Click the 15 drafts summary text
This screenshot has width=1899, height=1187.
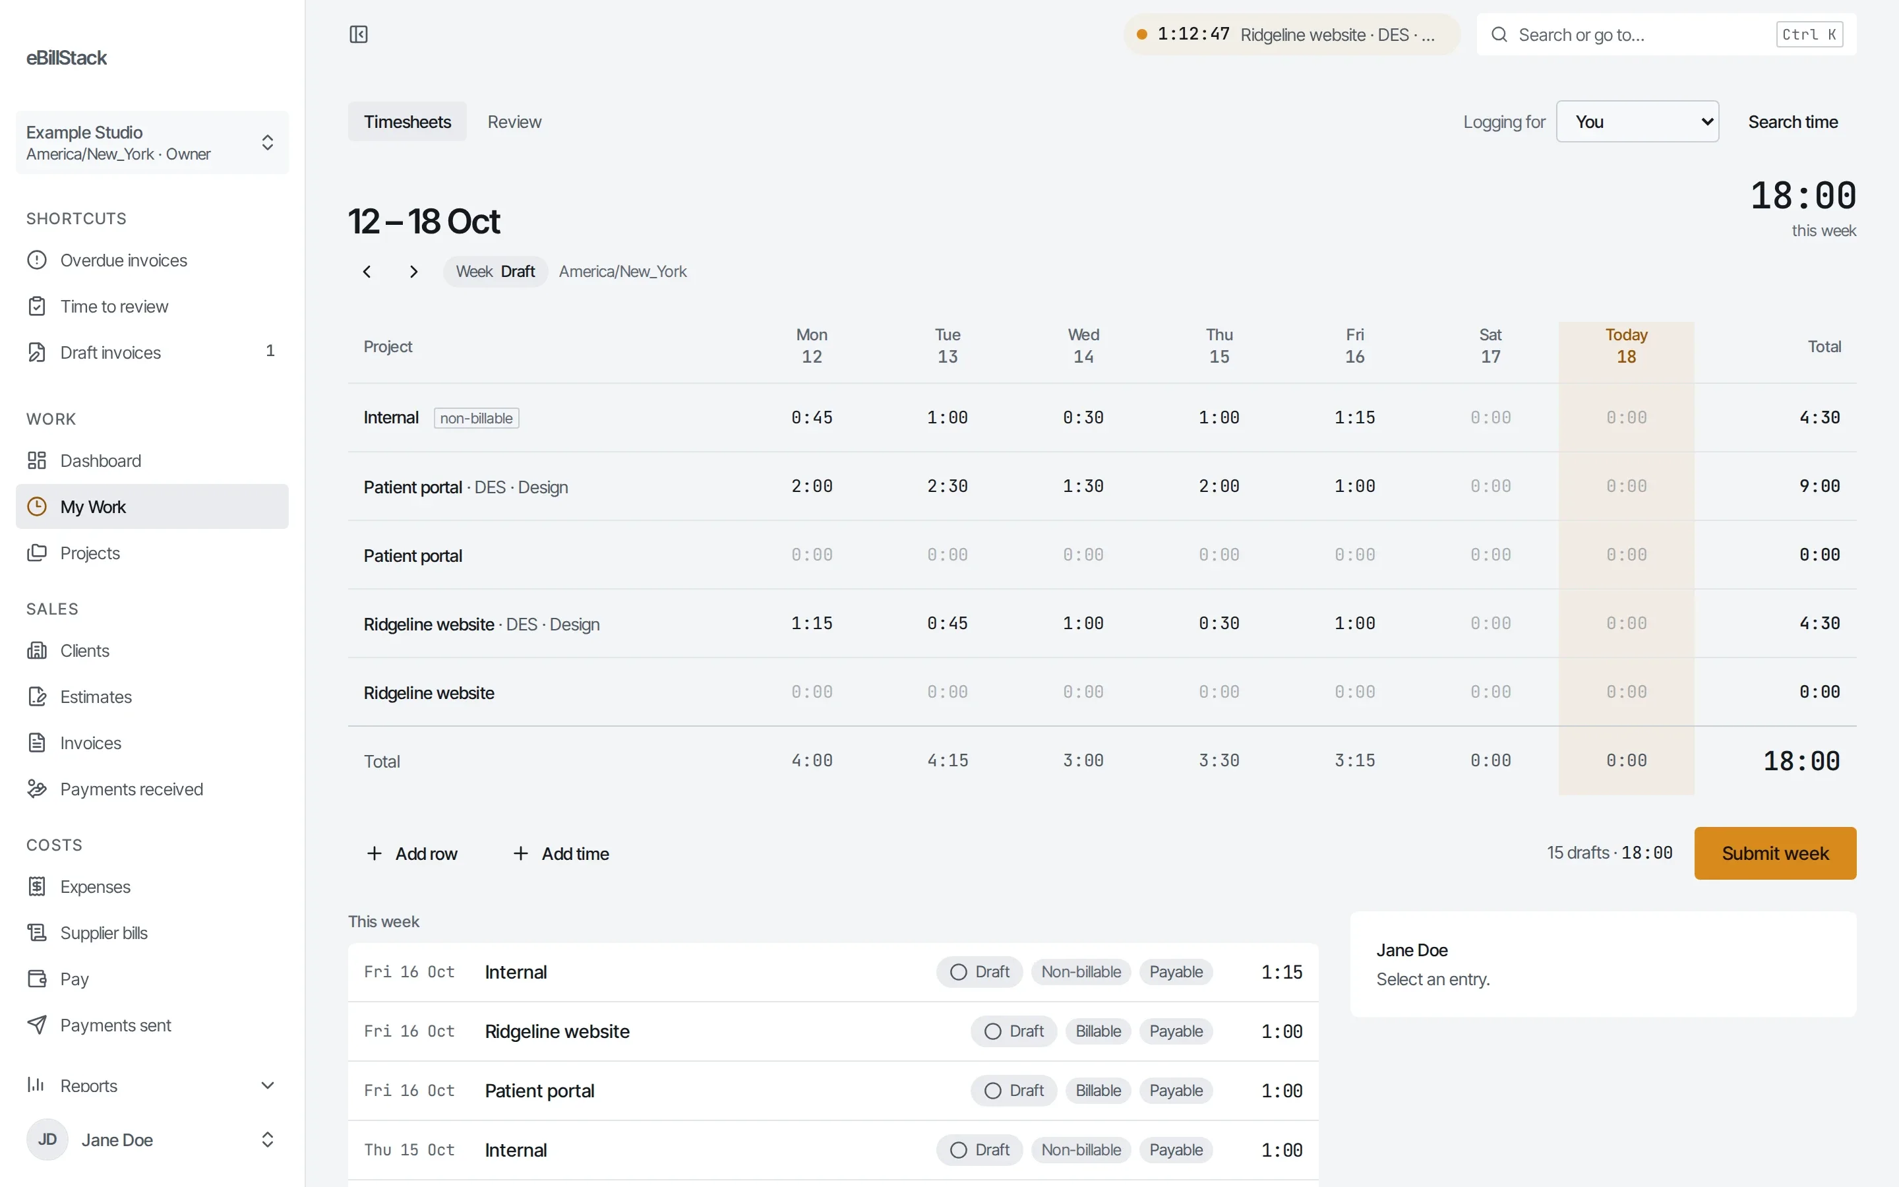click(x=1610, y=853)
